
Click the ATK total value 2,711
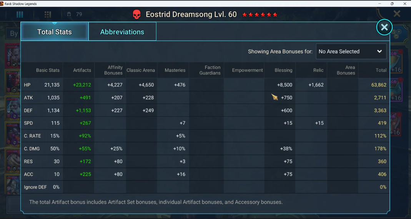pos(380,97)
